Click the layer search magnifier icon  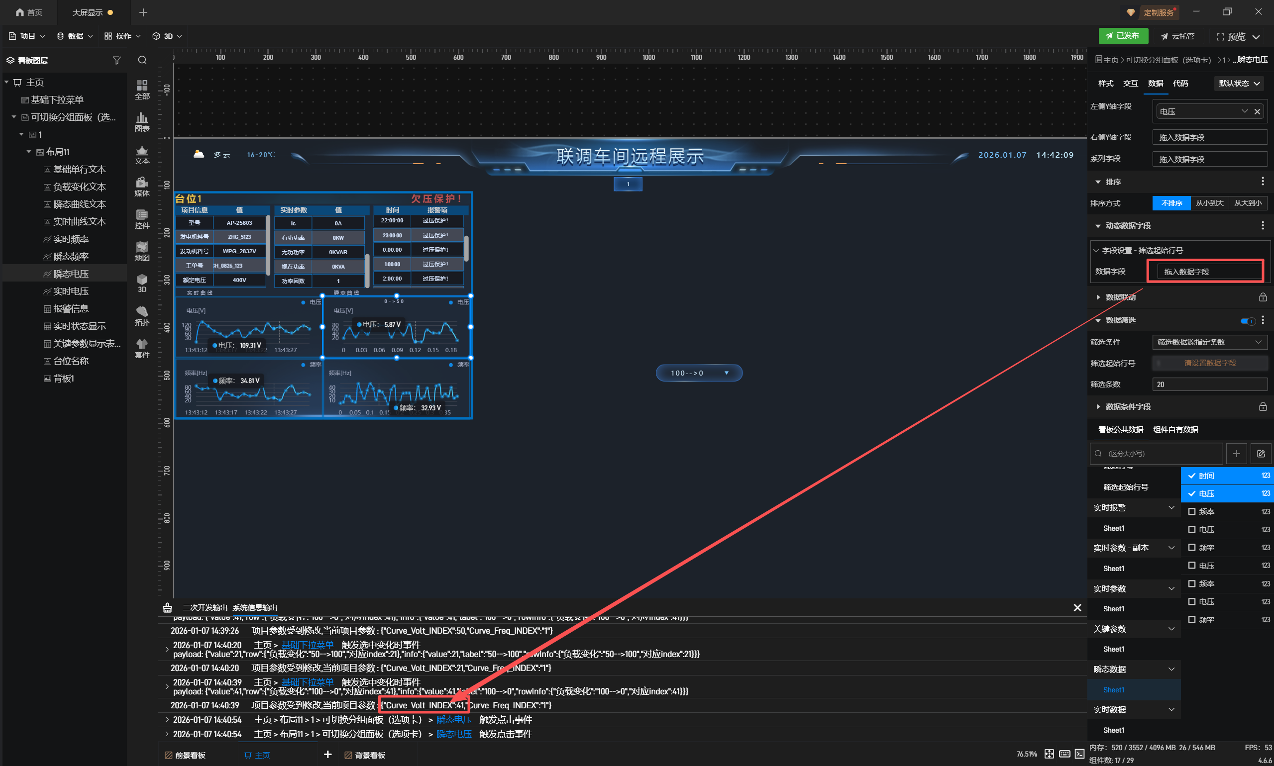pos(142,60)
